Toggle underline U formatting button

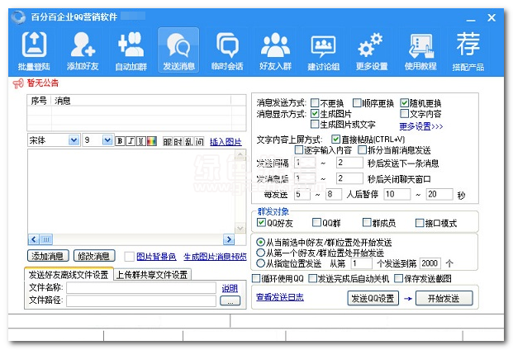[x=141, y=141]
